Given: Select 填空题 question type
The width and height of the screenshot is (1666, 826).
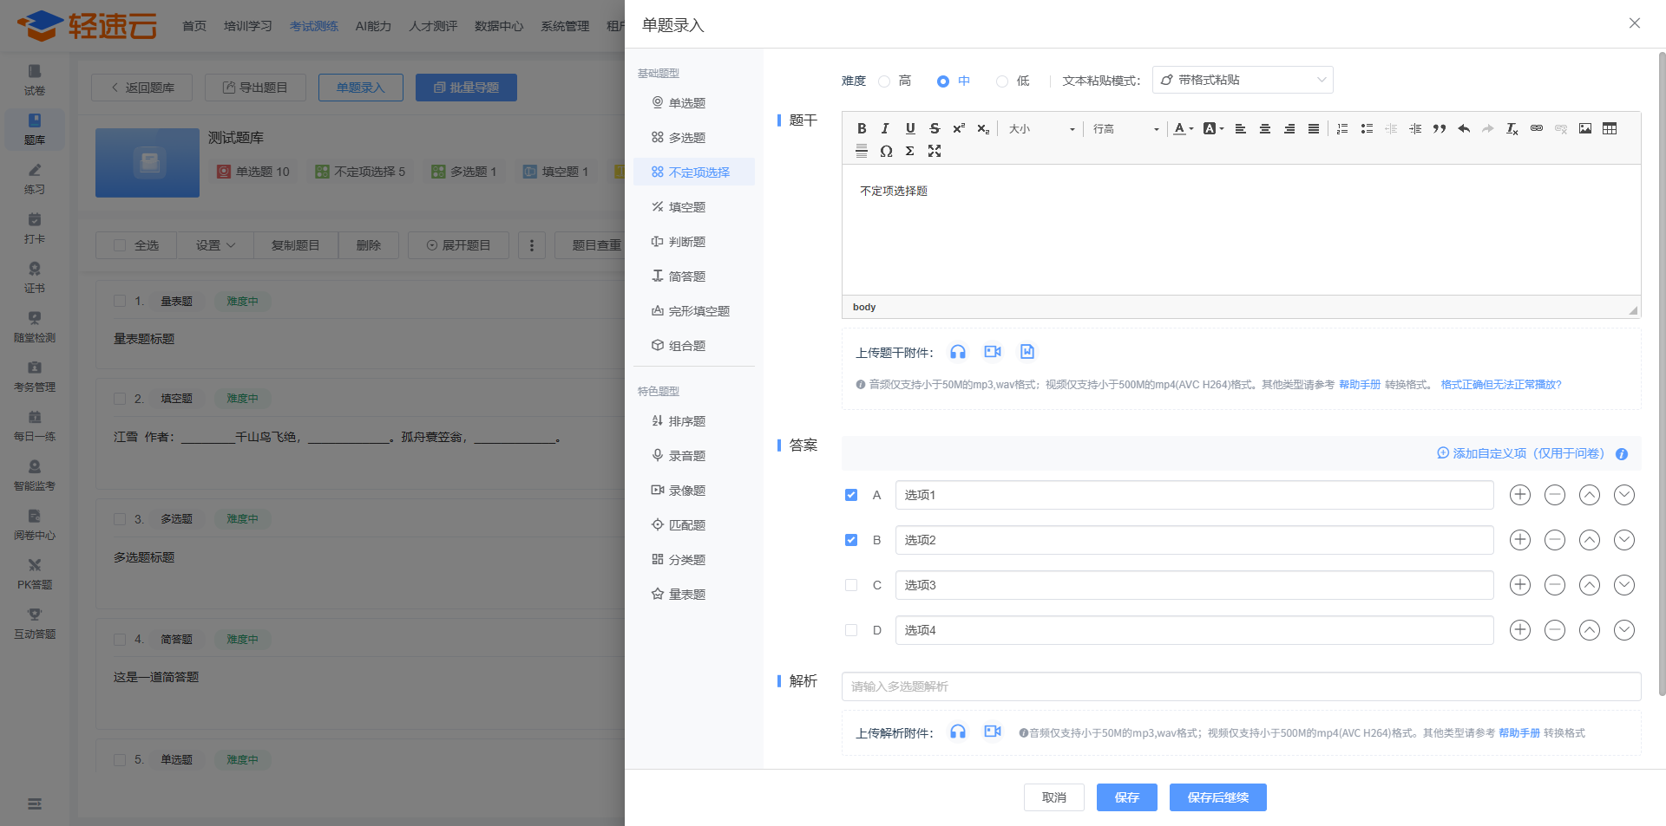Looking at the screenshot, I should pyautogui.click(x=686, y=207).
